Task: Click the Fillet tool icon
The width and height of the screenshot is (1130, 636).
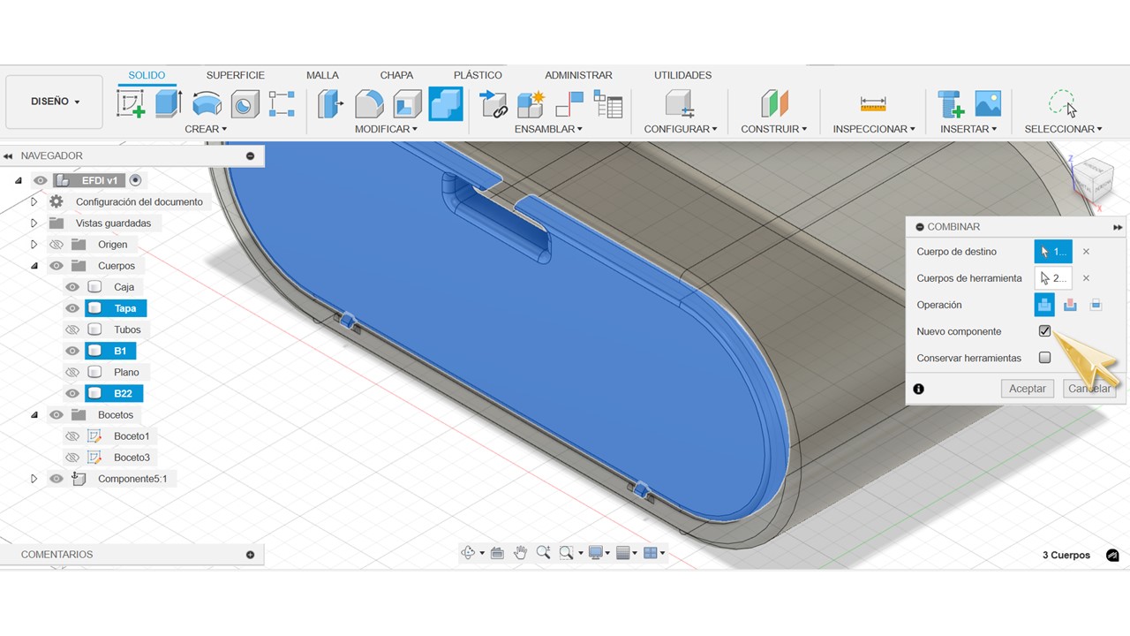Action: tap(369, 103)
